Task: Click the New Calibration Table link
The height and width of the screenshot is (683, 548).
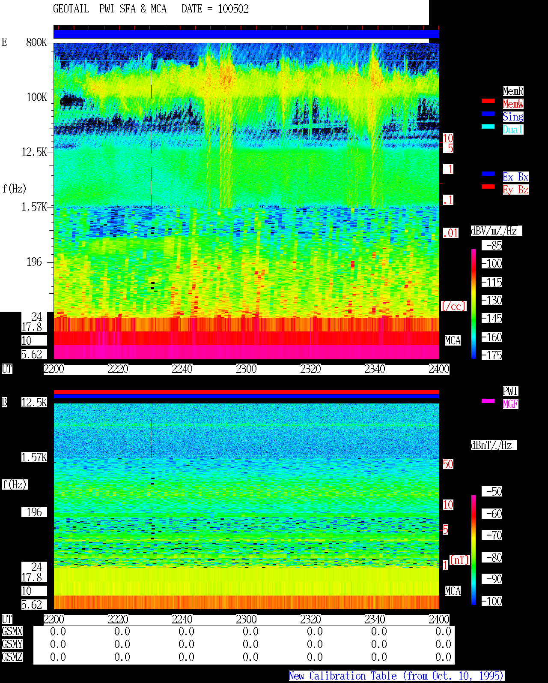Action: pyautogui.click(x=396, y=676)
